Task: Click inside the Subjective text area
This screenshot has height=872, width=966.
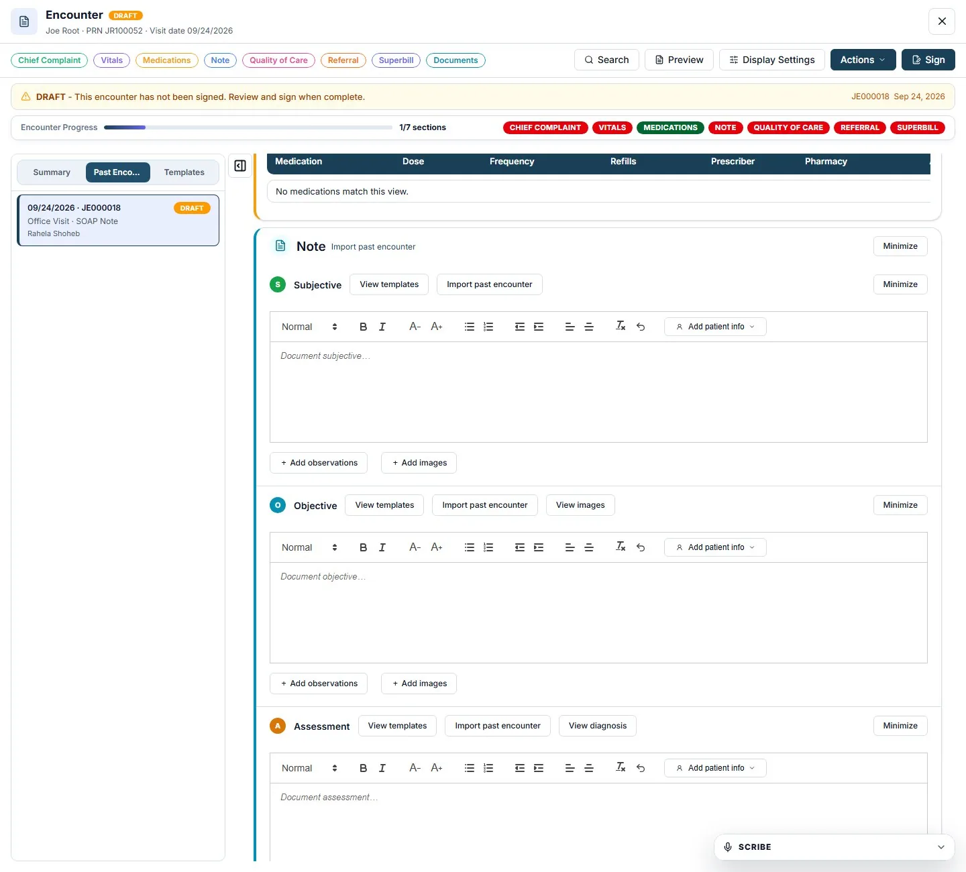Action: pyautogui.click(x=598, y=392)
